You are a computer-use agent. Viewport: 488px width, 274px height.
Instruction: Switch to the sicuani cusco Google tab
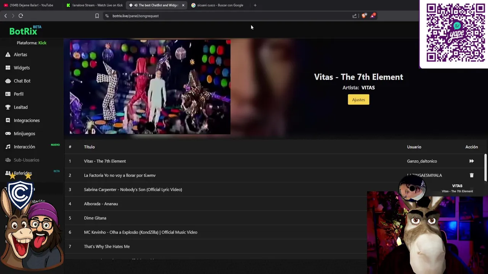[219, 5]
